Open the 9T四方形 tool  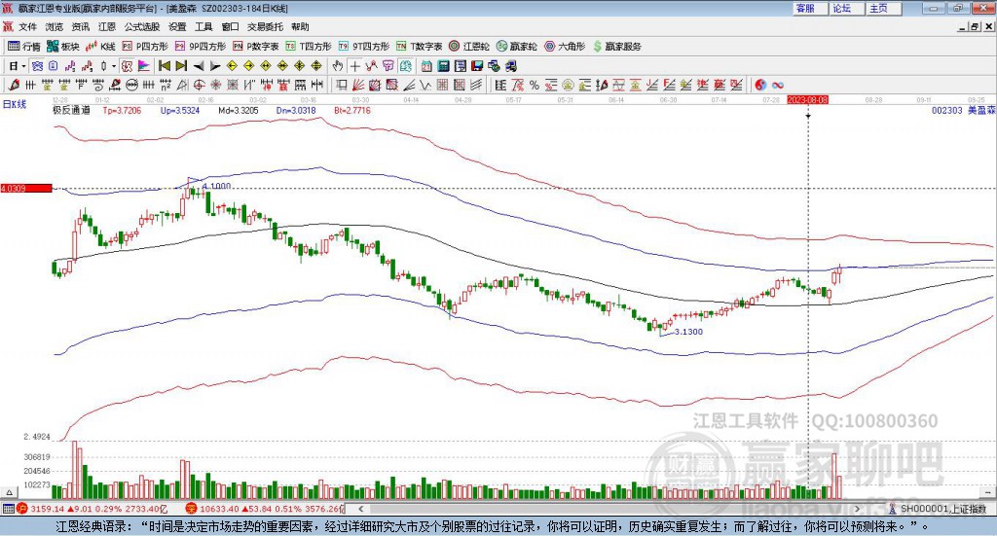pyautogui.click(x=364, y=47)
